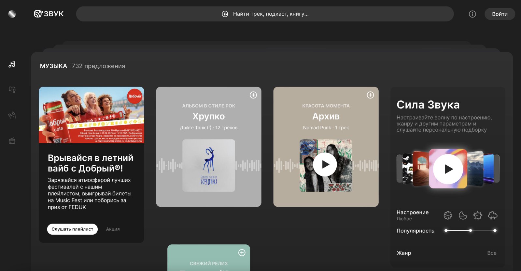Image resolution: width=521 pixels, height=271 pixels.
Task: Add the Хрупко album with plus icon
Action: pos(253,95)
